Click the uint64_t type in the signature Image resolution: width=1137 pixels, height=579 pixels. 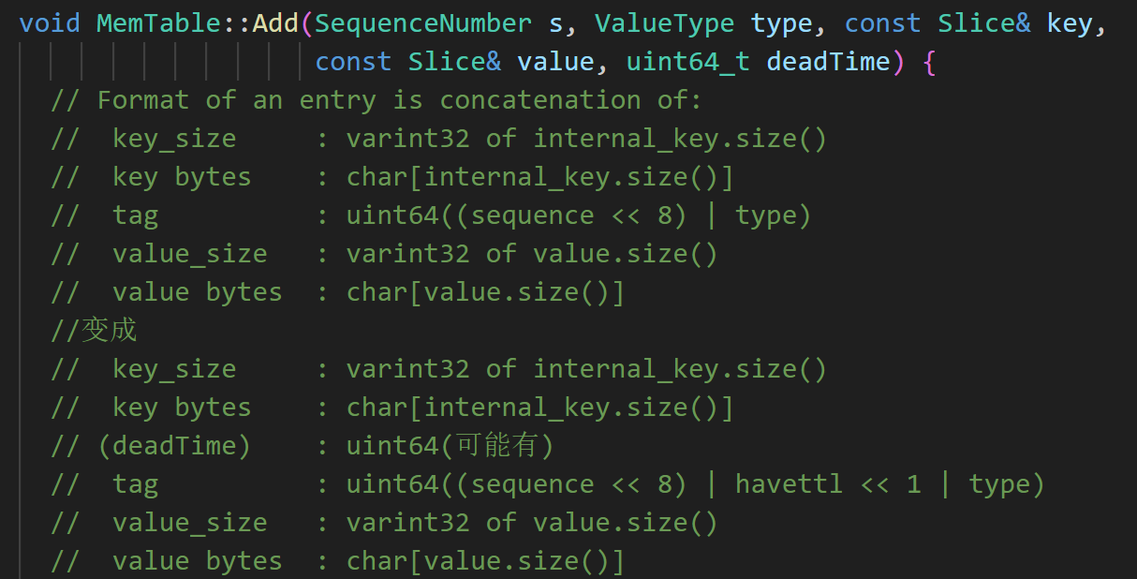688,62
